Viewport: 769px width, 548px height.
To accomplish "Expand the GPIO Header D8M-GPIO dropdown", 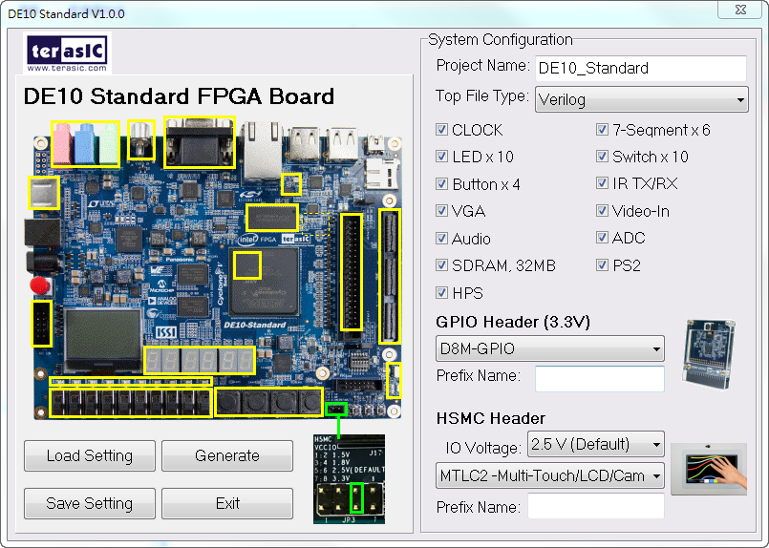I will point(550,348).
